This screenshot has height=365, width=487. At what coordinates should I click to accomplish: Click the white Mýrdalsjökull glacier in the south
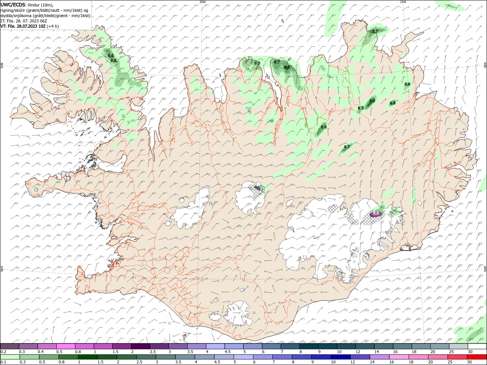point(238,314)
